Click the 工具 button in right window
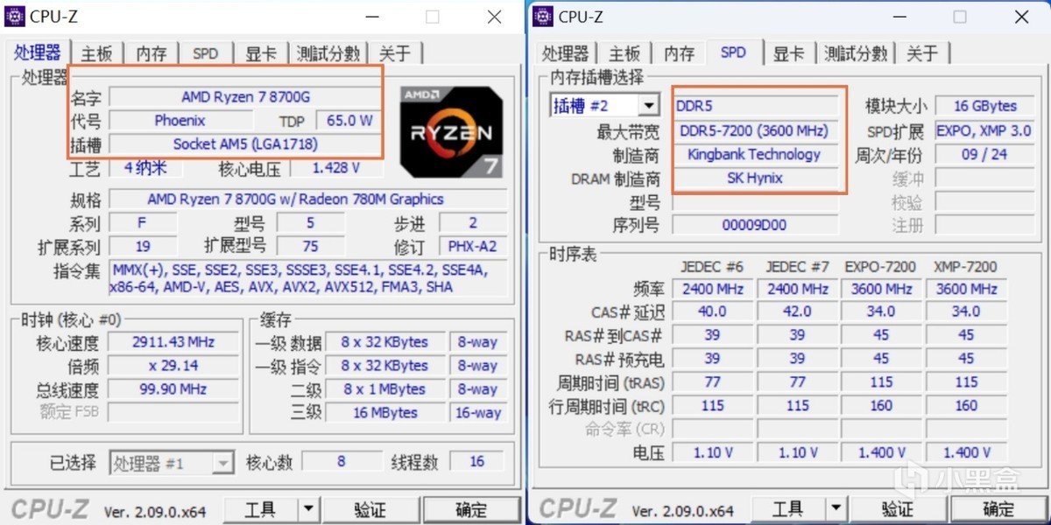Image resolution: width=1051 pixels, height=525 pixels. [790, 509]
